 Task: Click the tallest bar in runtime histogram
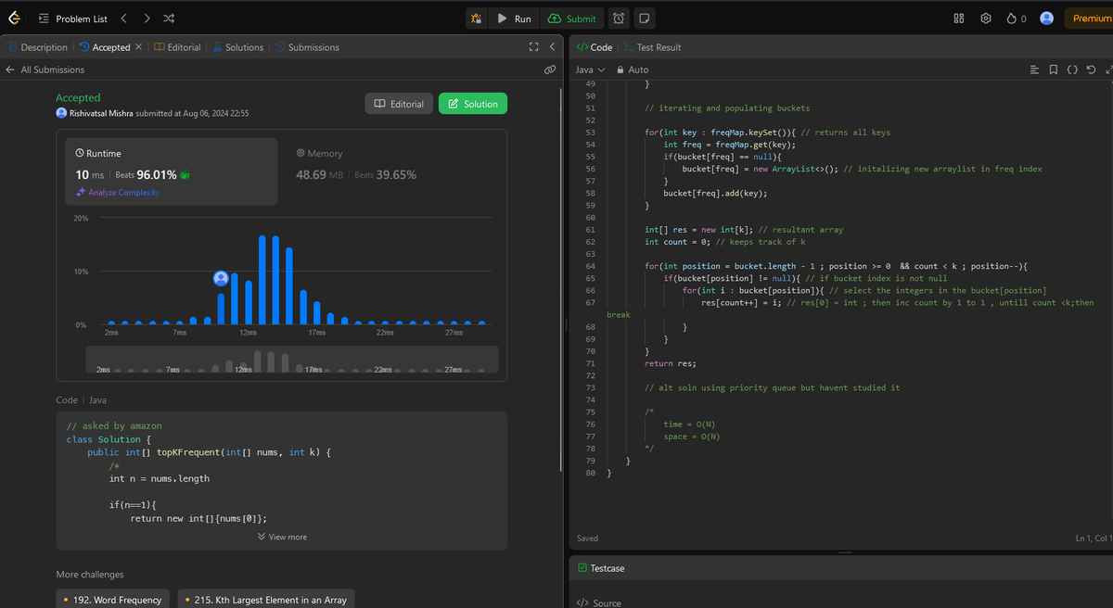(262, 280)
